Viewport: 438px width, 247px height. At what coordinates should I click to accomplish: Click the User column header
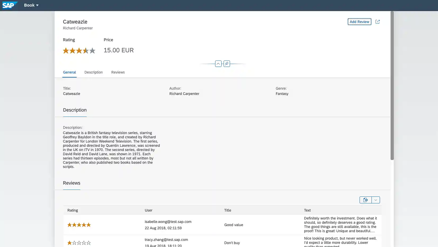(x=148, y=210)
